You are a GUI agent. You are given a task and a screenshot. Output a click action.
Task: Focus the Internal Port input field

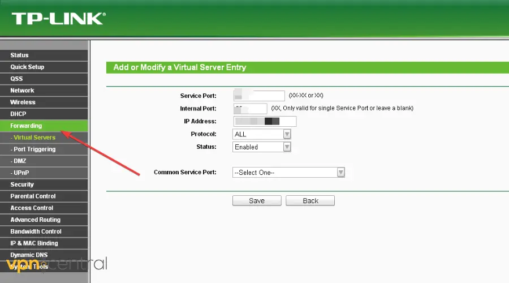click(251, 109)
